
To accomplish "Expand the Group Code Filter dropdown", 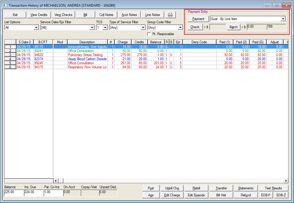I will [x=180, y=28].
